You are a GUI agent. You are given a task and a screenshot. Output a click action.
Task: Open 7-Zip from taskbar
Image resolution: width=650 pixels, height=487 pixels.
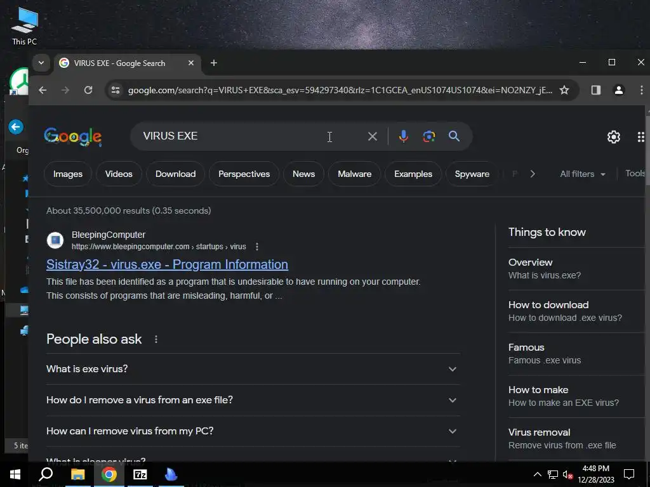coord(140,474)
